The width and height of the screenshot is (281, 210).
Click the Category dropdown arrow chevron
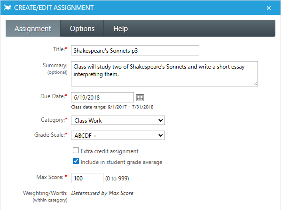click(x=161, y=120)
